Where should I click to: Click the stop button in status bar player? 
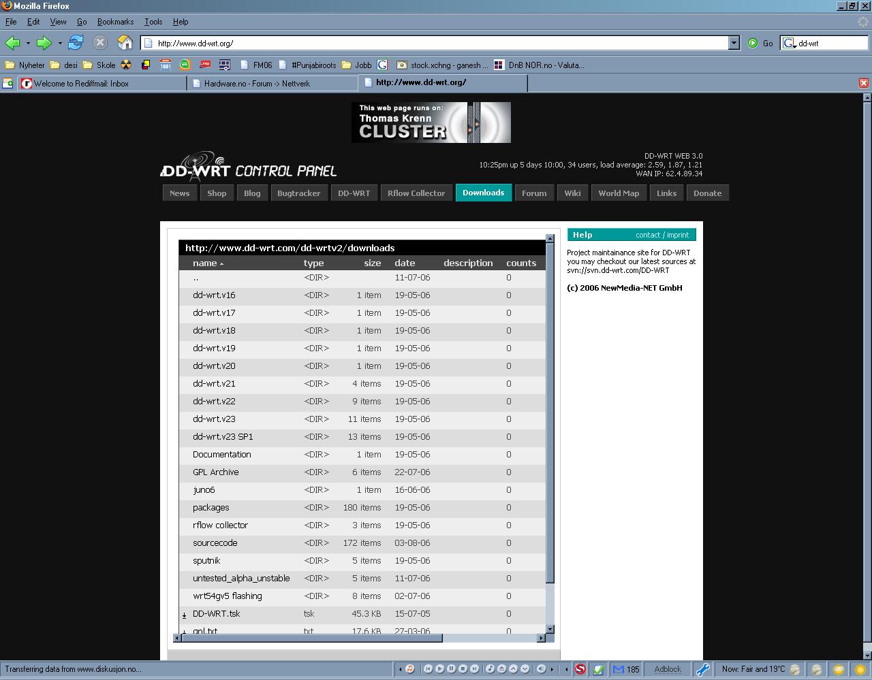463,669
